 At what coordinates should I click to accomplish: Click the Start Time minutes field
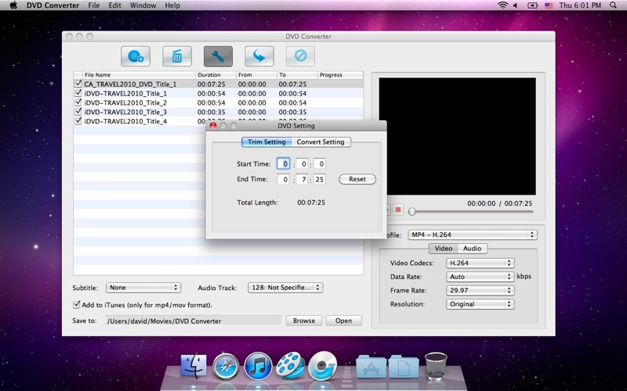(302, 163)
